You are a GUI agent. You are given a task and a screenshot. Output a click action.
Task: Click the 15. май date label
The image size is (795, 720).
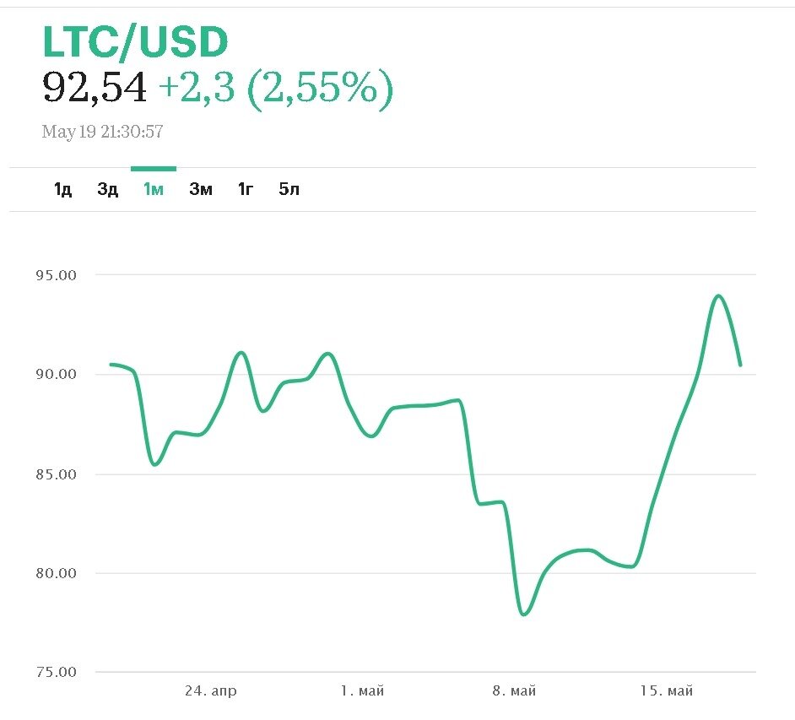667,691
